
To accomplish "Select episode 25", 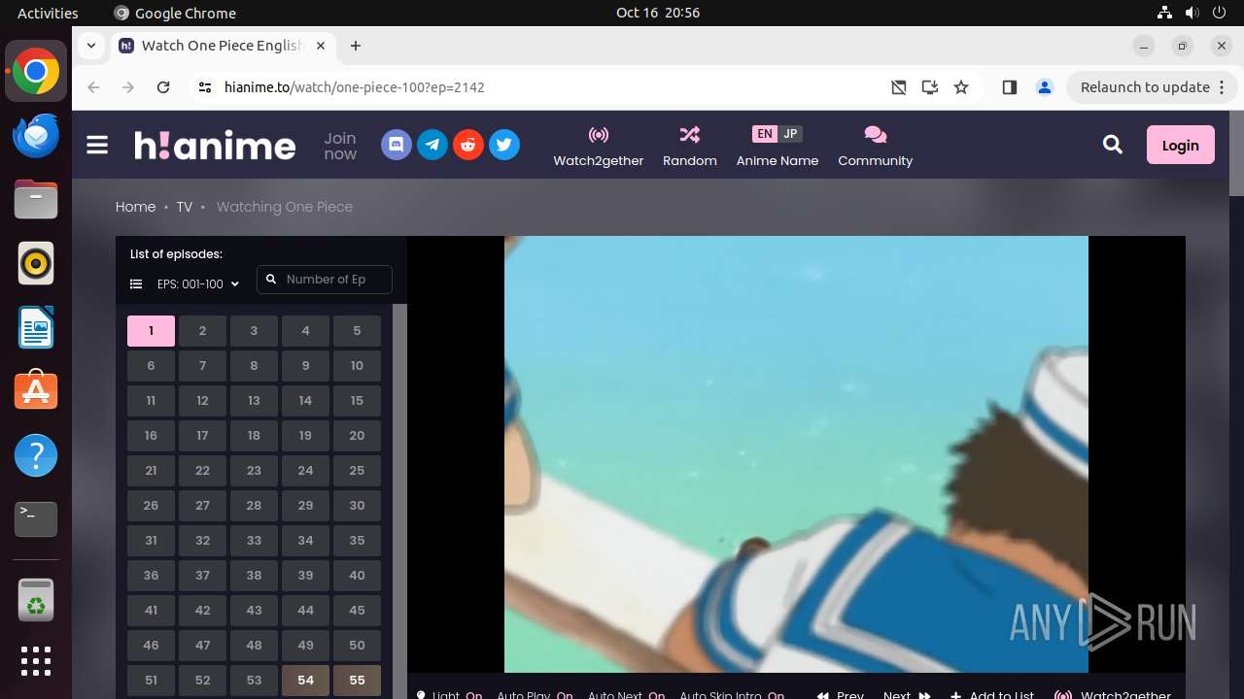I will click(357, 471).
